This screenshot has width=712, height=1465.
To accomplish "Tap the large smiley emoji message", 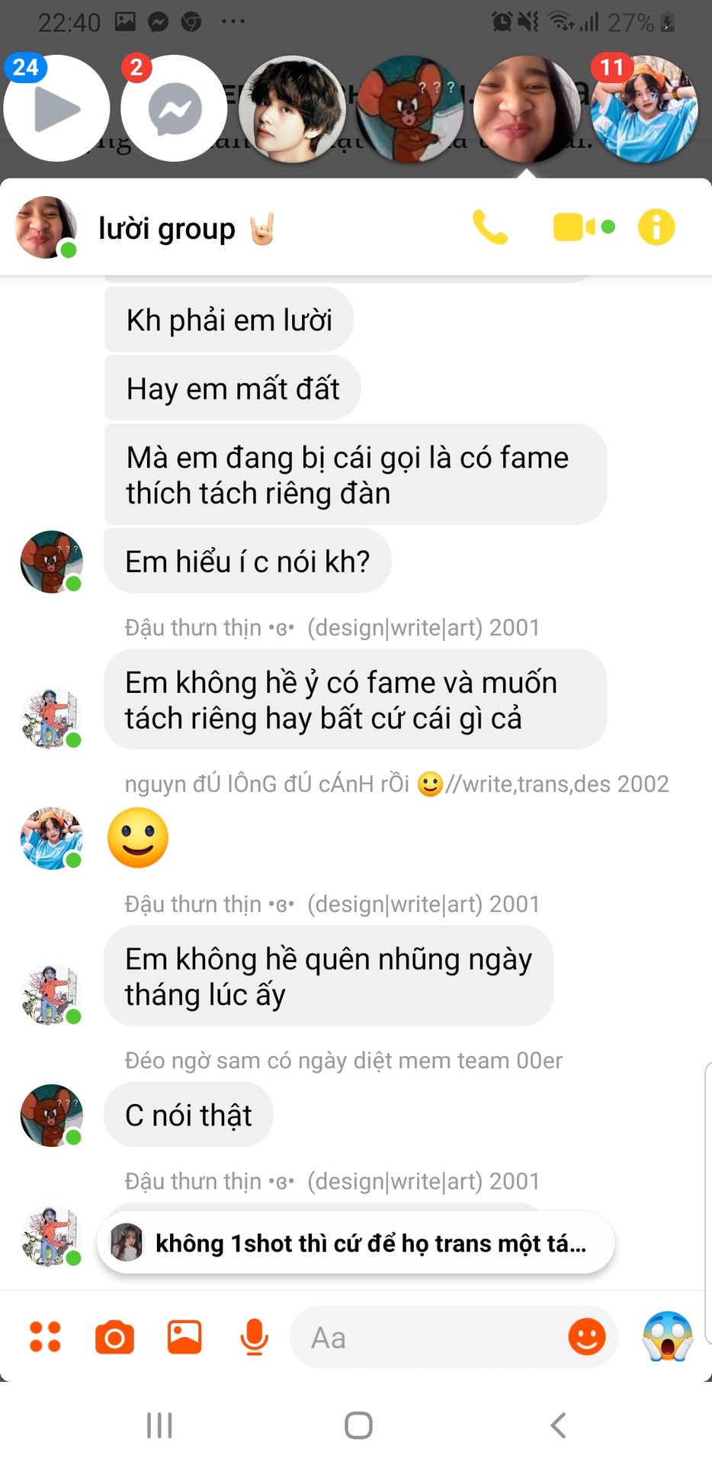I will pos(138,838).
